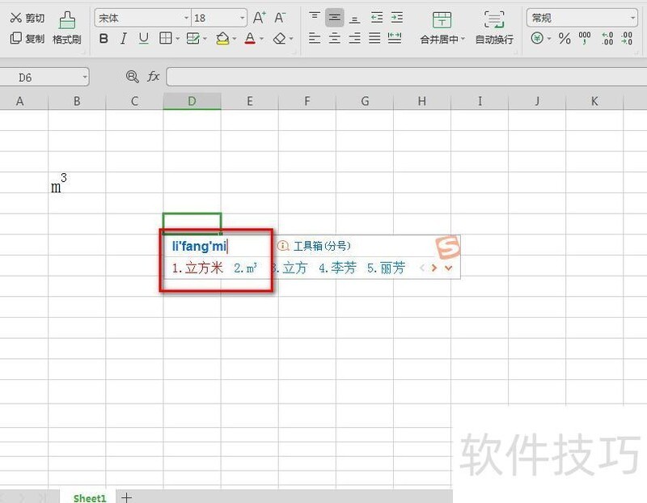
Task: Open the eraser clear dropdown arrow
Action: pyautogui.click(x=291, y=39)
